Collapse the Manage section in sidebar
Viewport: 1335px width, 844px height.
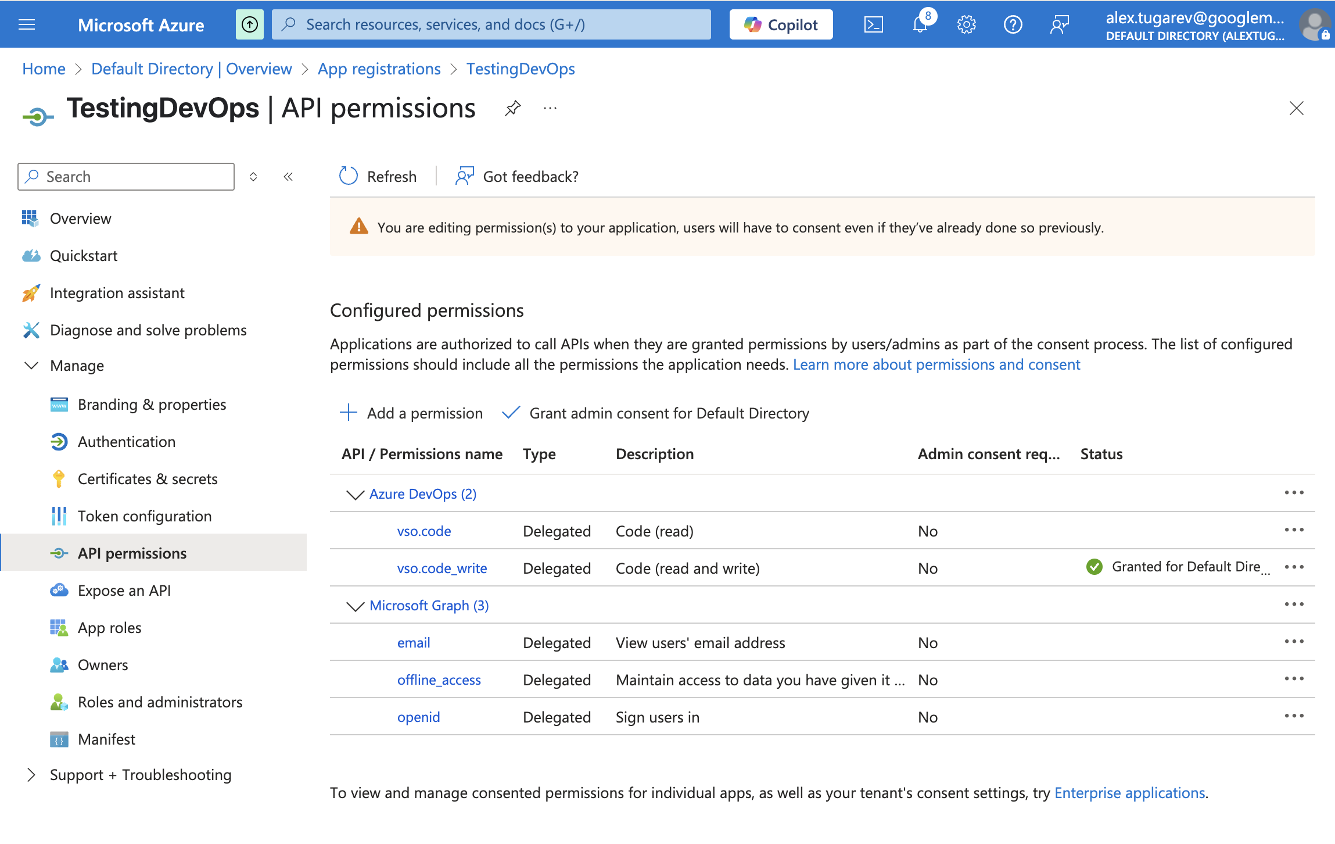(31, 366)
